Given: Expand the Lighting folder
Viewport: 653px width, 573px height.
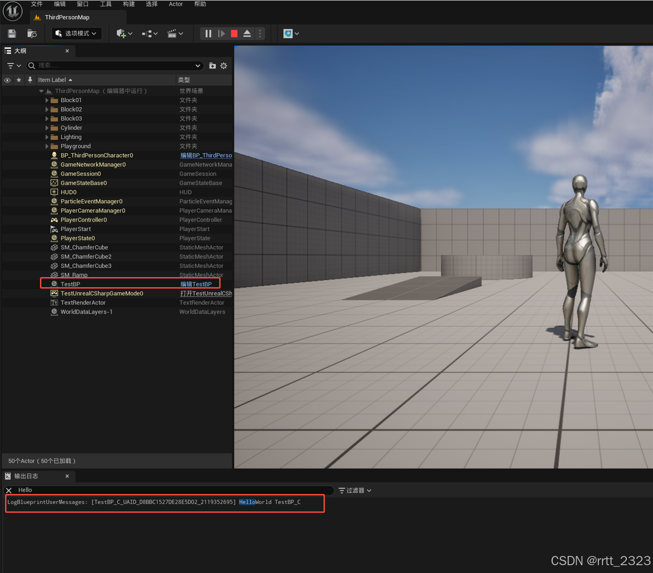Looking at the screenshot, I should 47,137.
